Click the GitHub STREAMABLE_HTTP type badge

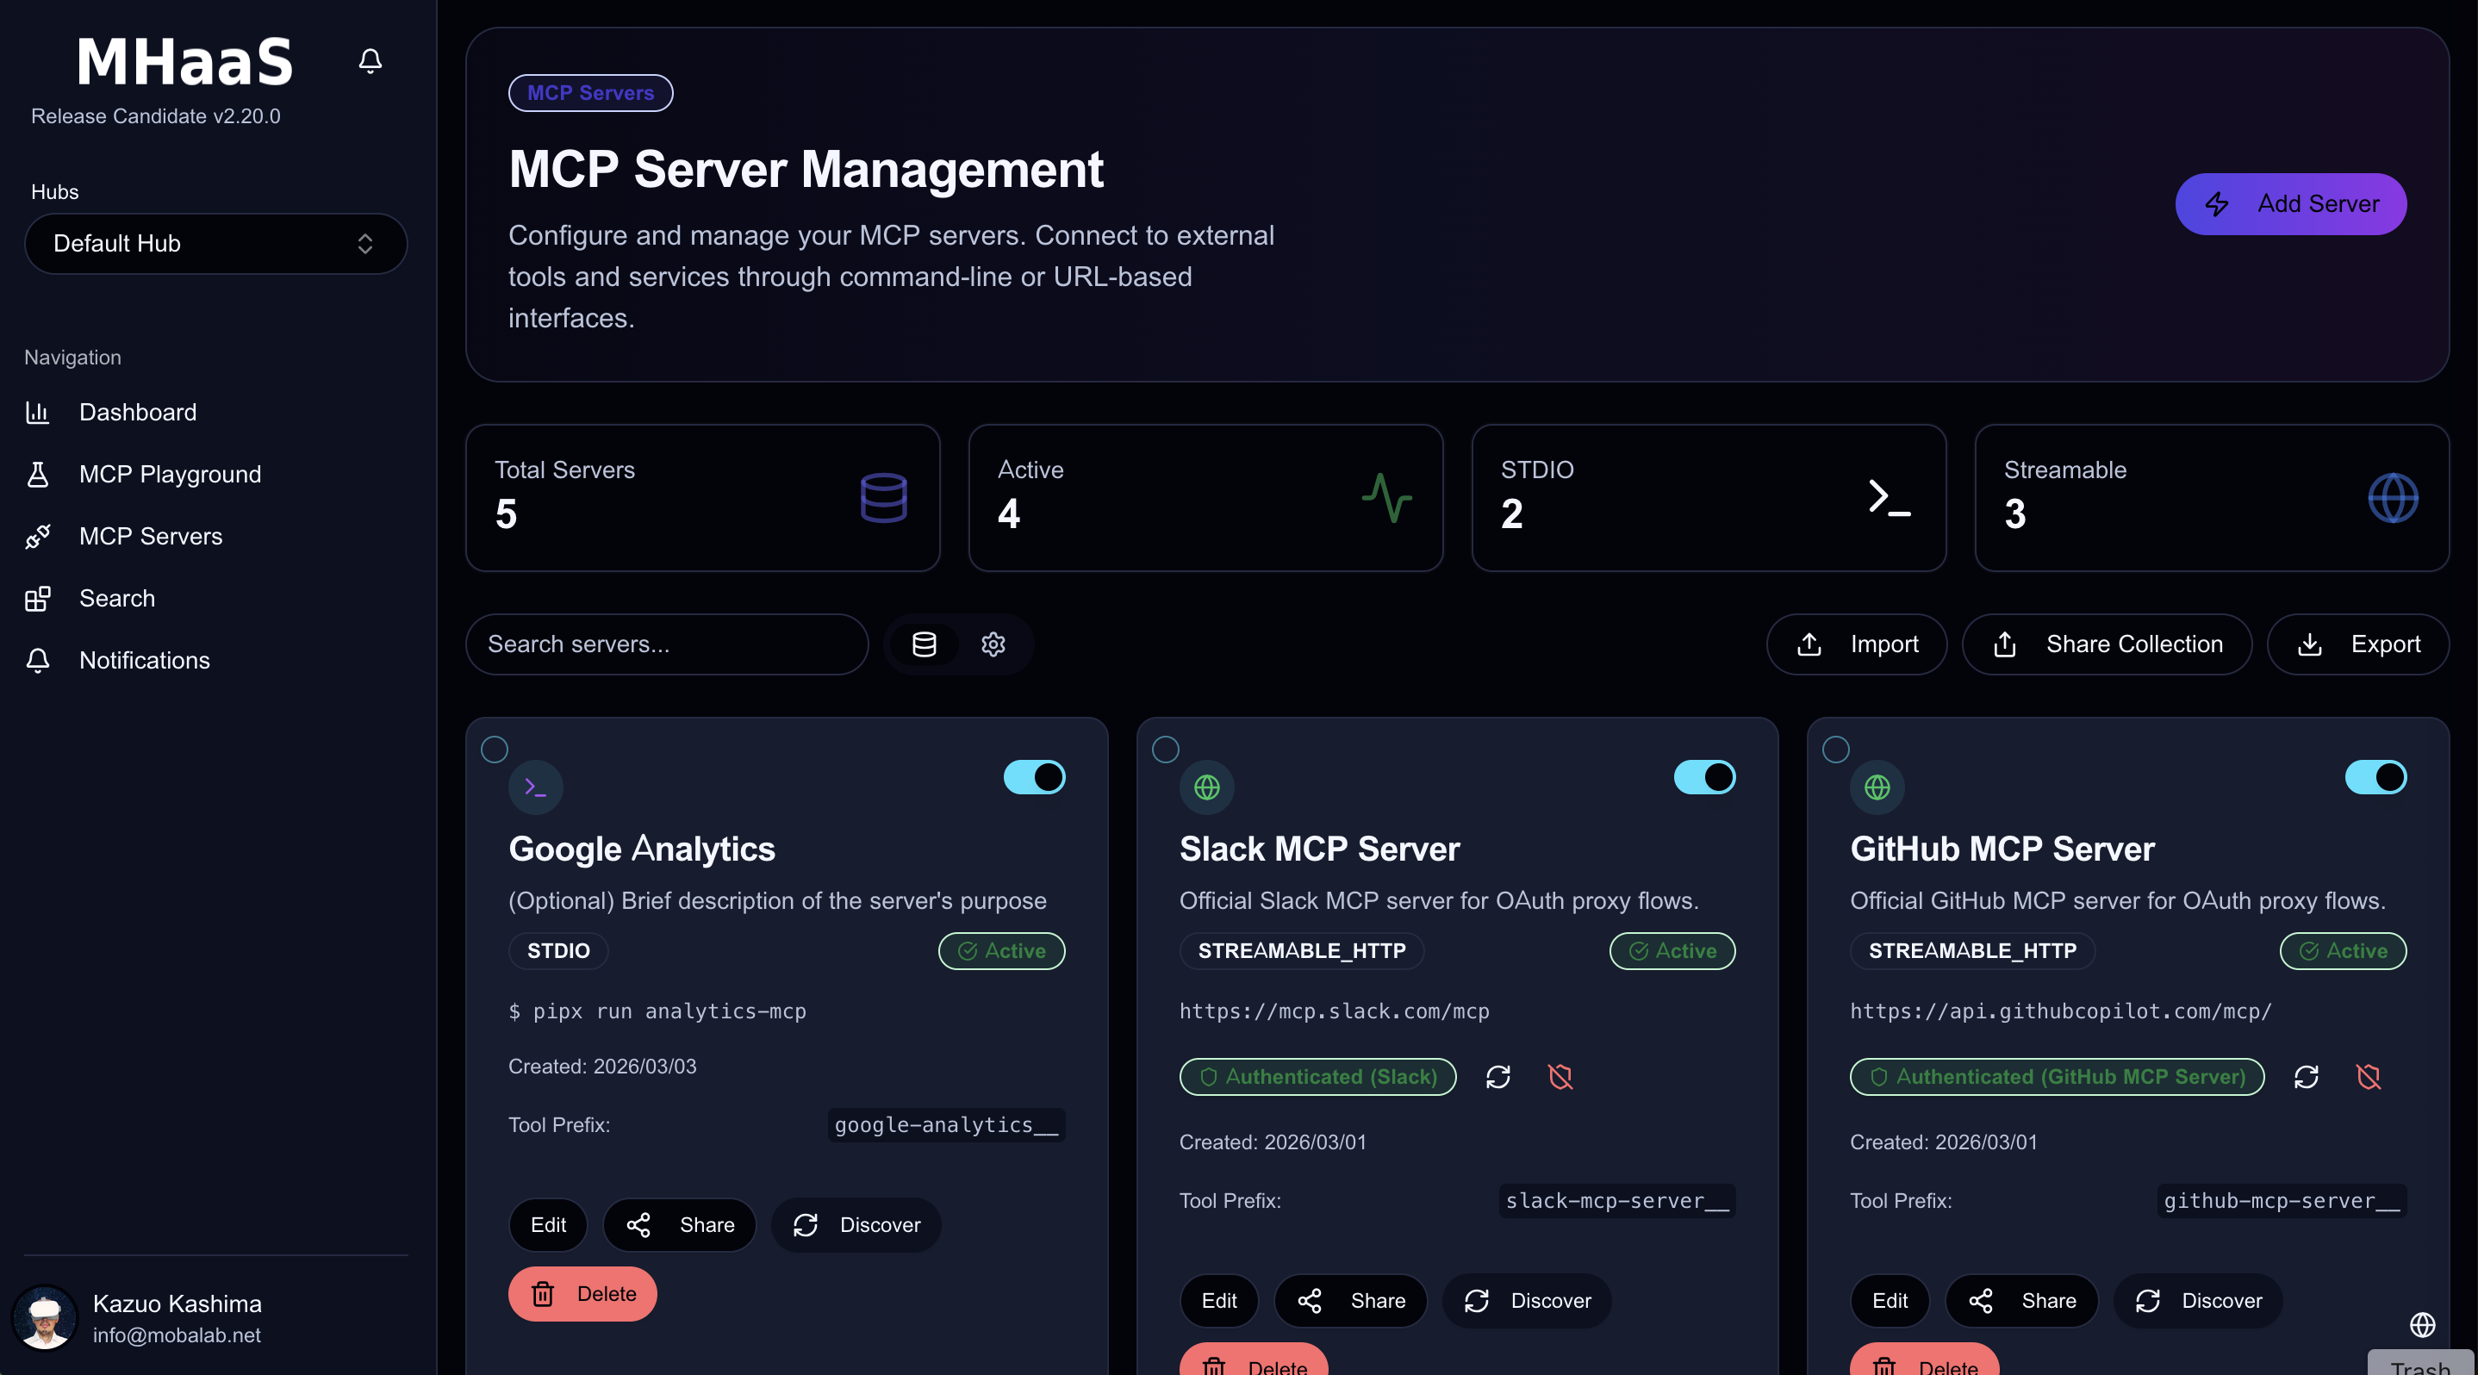pyautogui.click(x=1972, y=951)
